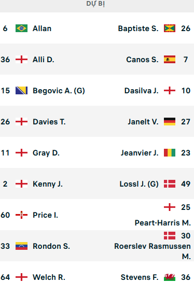Open Kenny J. player page
Viewport: 194px width, 283px height.
[48, 184]
